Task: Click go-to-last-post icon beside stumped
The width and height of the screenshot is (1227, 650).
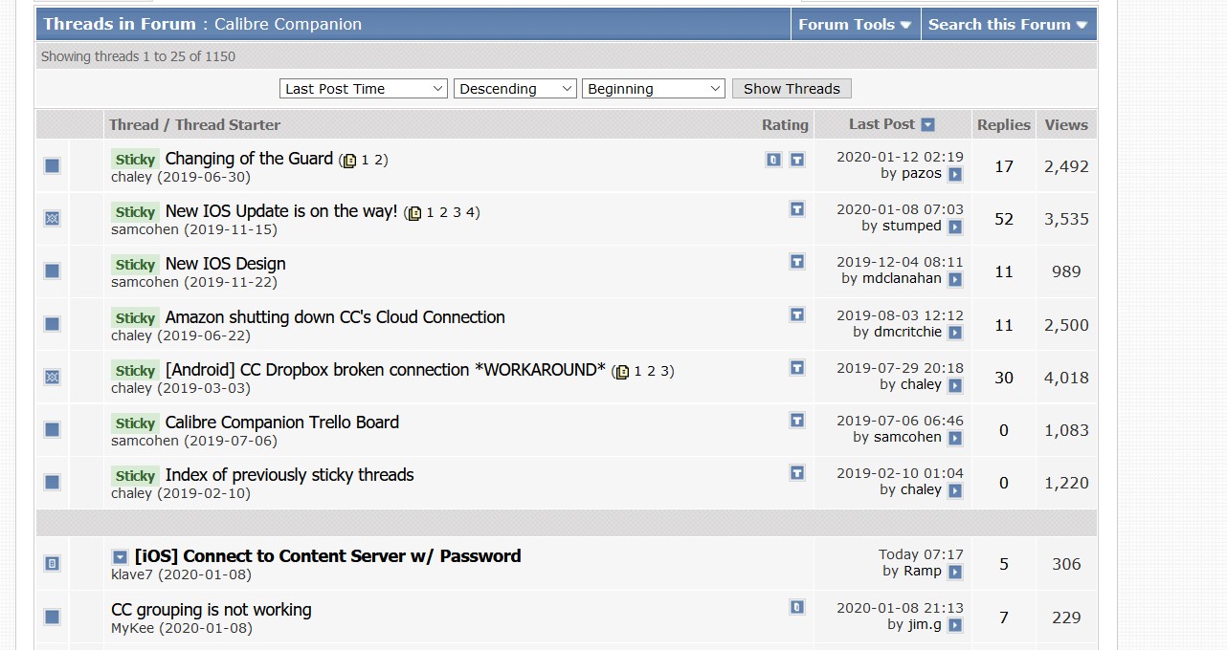Action: [x=955, y=227]
